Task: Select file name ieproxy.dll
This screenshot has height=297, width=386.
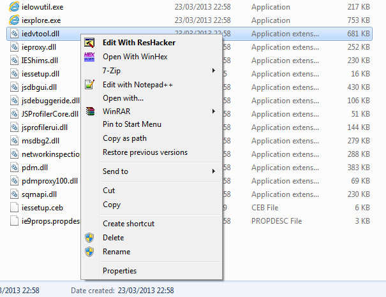Action: pyautogui.click(x=39, y=47)
